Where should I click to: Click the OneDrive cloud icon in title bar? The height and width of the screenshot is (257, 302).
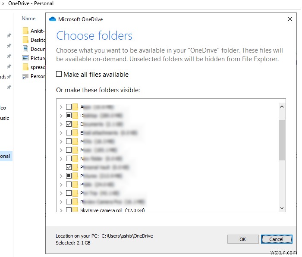tap(53, 19)
